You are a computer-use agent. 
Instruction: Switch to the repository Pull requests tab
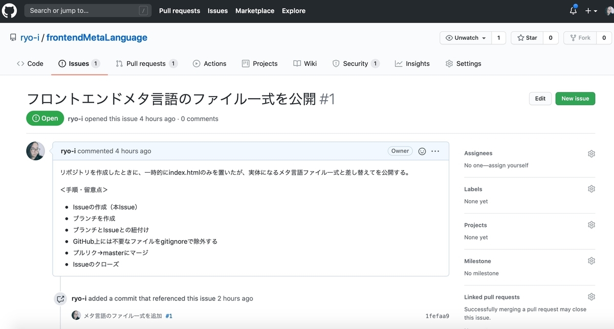[x=146, y=64]
